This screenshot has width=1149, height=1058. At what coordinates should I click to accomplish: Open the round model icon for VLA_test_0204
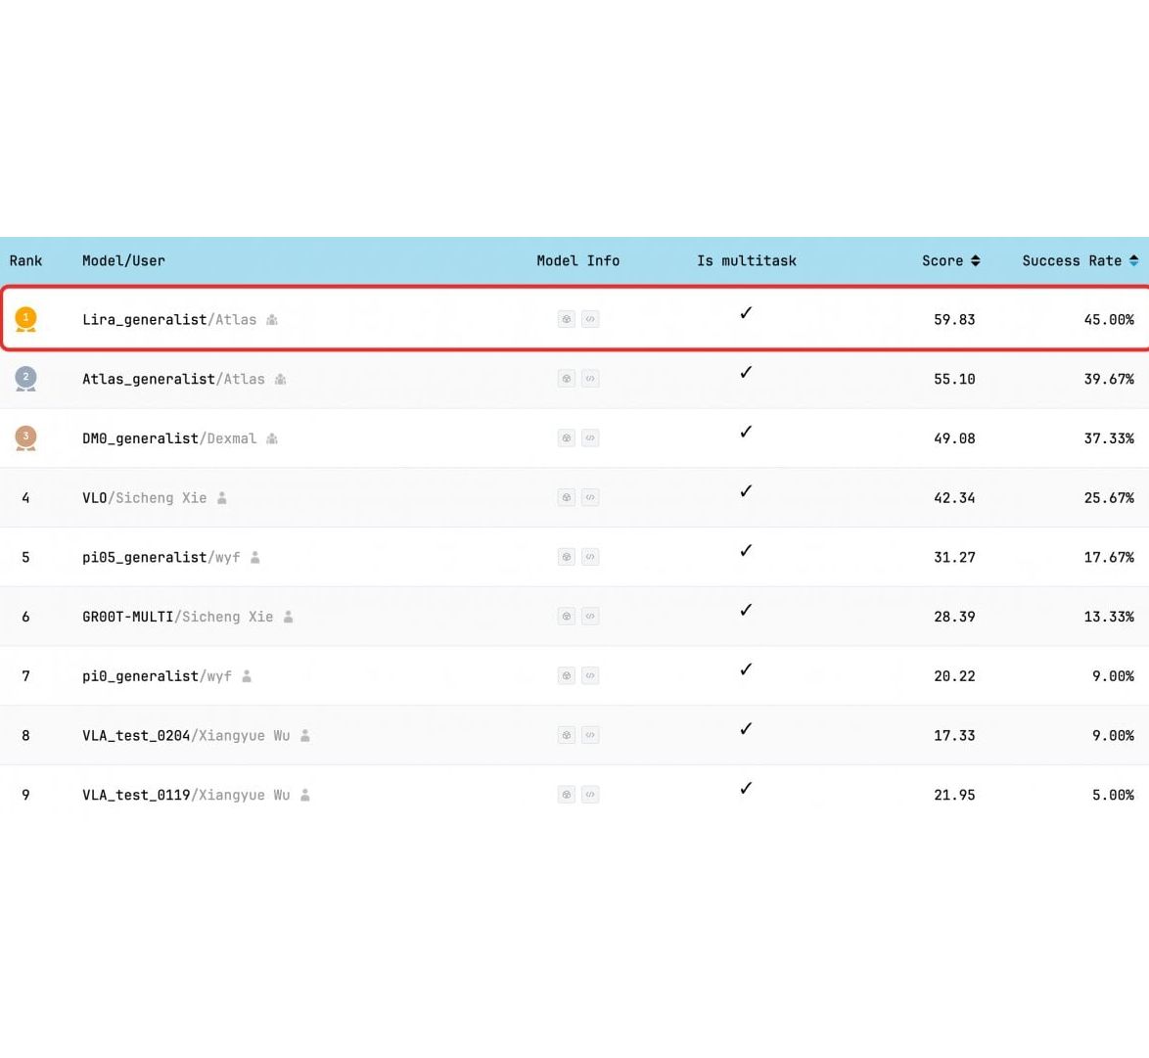[x=567, y=734]
